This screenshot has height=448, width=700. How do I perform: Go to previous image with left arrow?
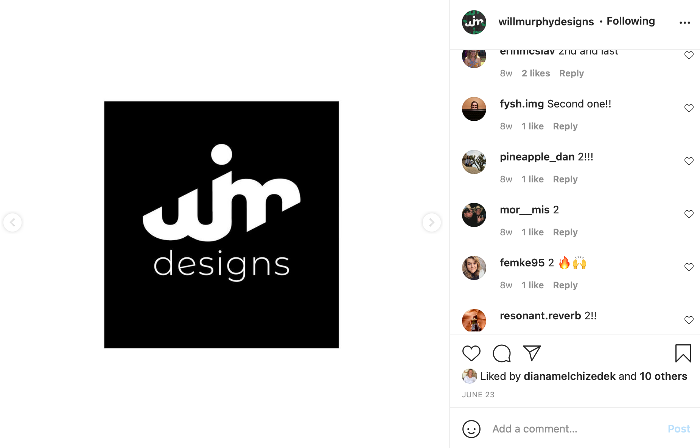click(x=12, y=222)
